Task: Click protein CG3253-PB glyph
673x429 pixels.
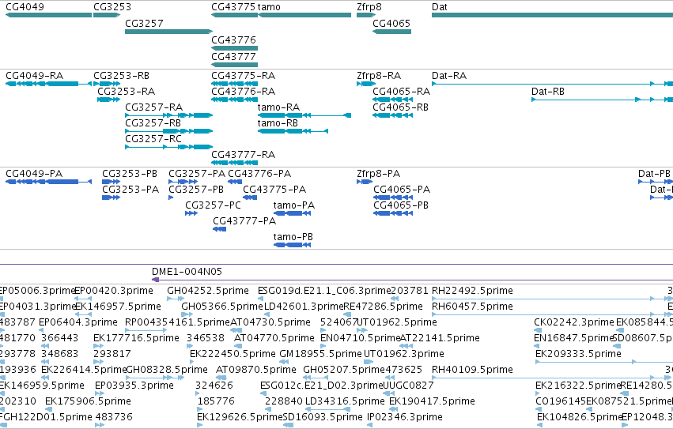Action: [111, 182]
